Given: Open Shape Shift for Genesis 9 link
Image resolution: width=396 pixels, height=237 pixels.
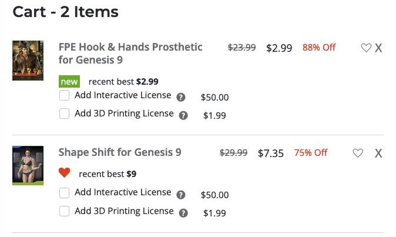Looking at the screenshot, I should pos(120,152).
